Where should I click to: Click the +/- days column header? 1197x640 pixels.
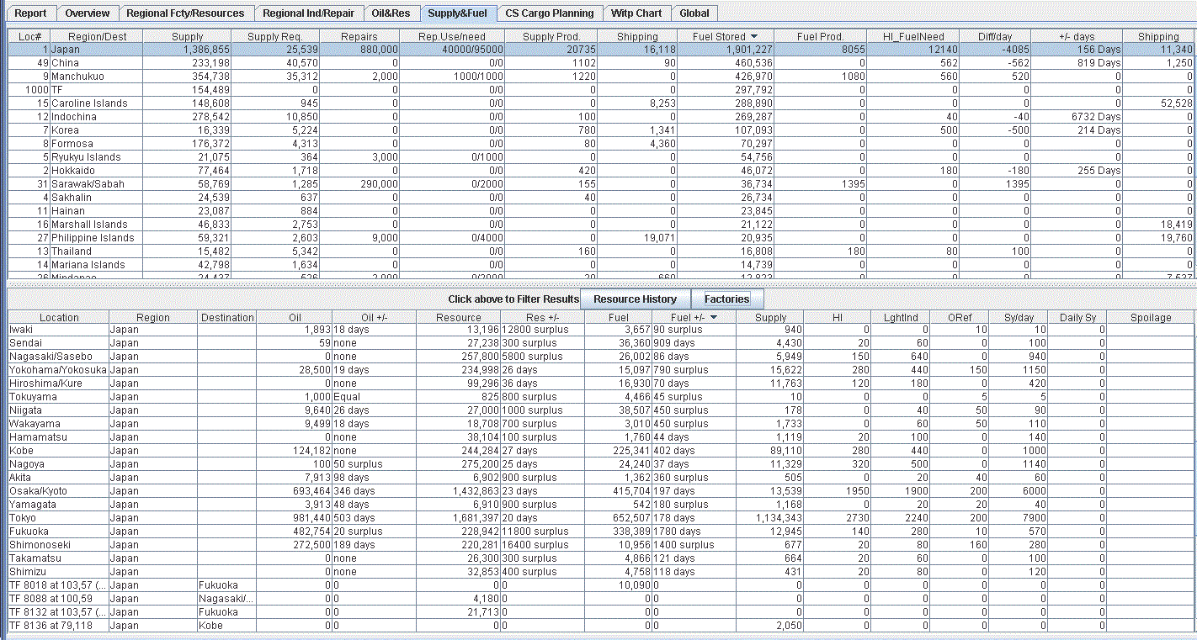[x=1077, y=37]
